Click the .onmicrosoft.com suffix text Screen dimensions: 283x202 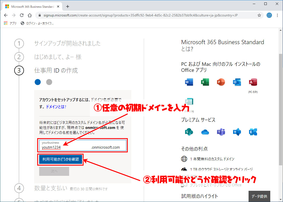tap(106, 147)
